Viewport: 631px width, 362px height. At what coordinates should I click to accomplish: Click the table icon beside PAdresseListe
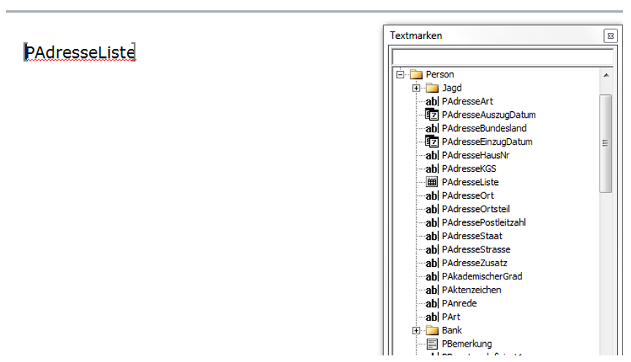pyautogui.click(x=431, y=182)
